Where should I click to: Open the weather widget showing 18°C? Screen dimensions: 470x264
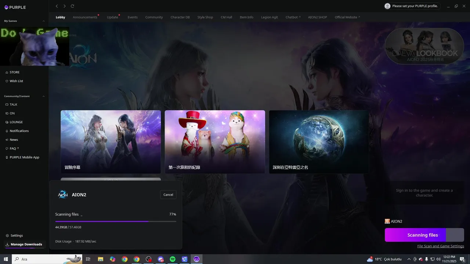(x=384, y=259)
